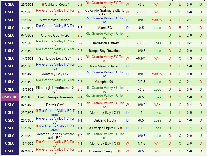207x156 pixels.
Task: Open Phoenix Rising FC team link
Action: pos(103,151)
